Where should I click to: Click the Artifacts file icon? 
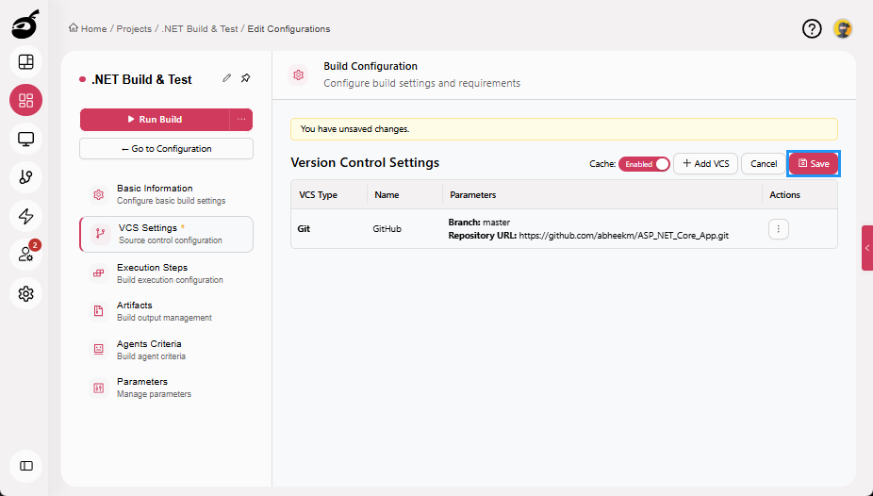pyautogui.click(x=99, y=311)
